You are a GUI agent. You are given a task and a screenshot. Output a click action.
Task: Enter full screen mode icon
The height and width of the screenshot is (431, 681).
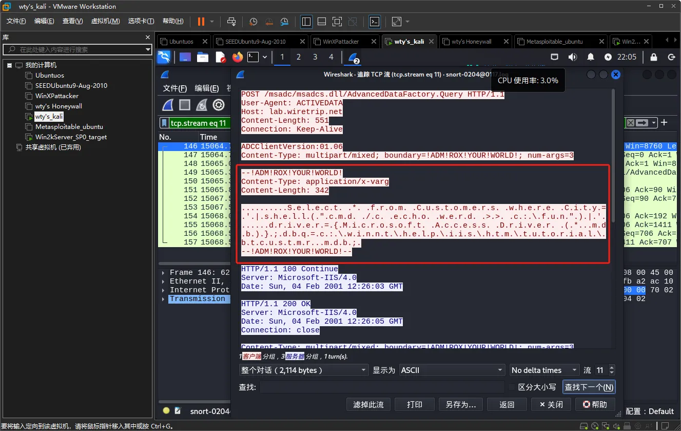point(337,22)
